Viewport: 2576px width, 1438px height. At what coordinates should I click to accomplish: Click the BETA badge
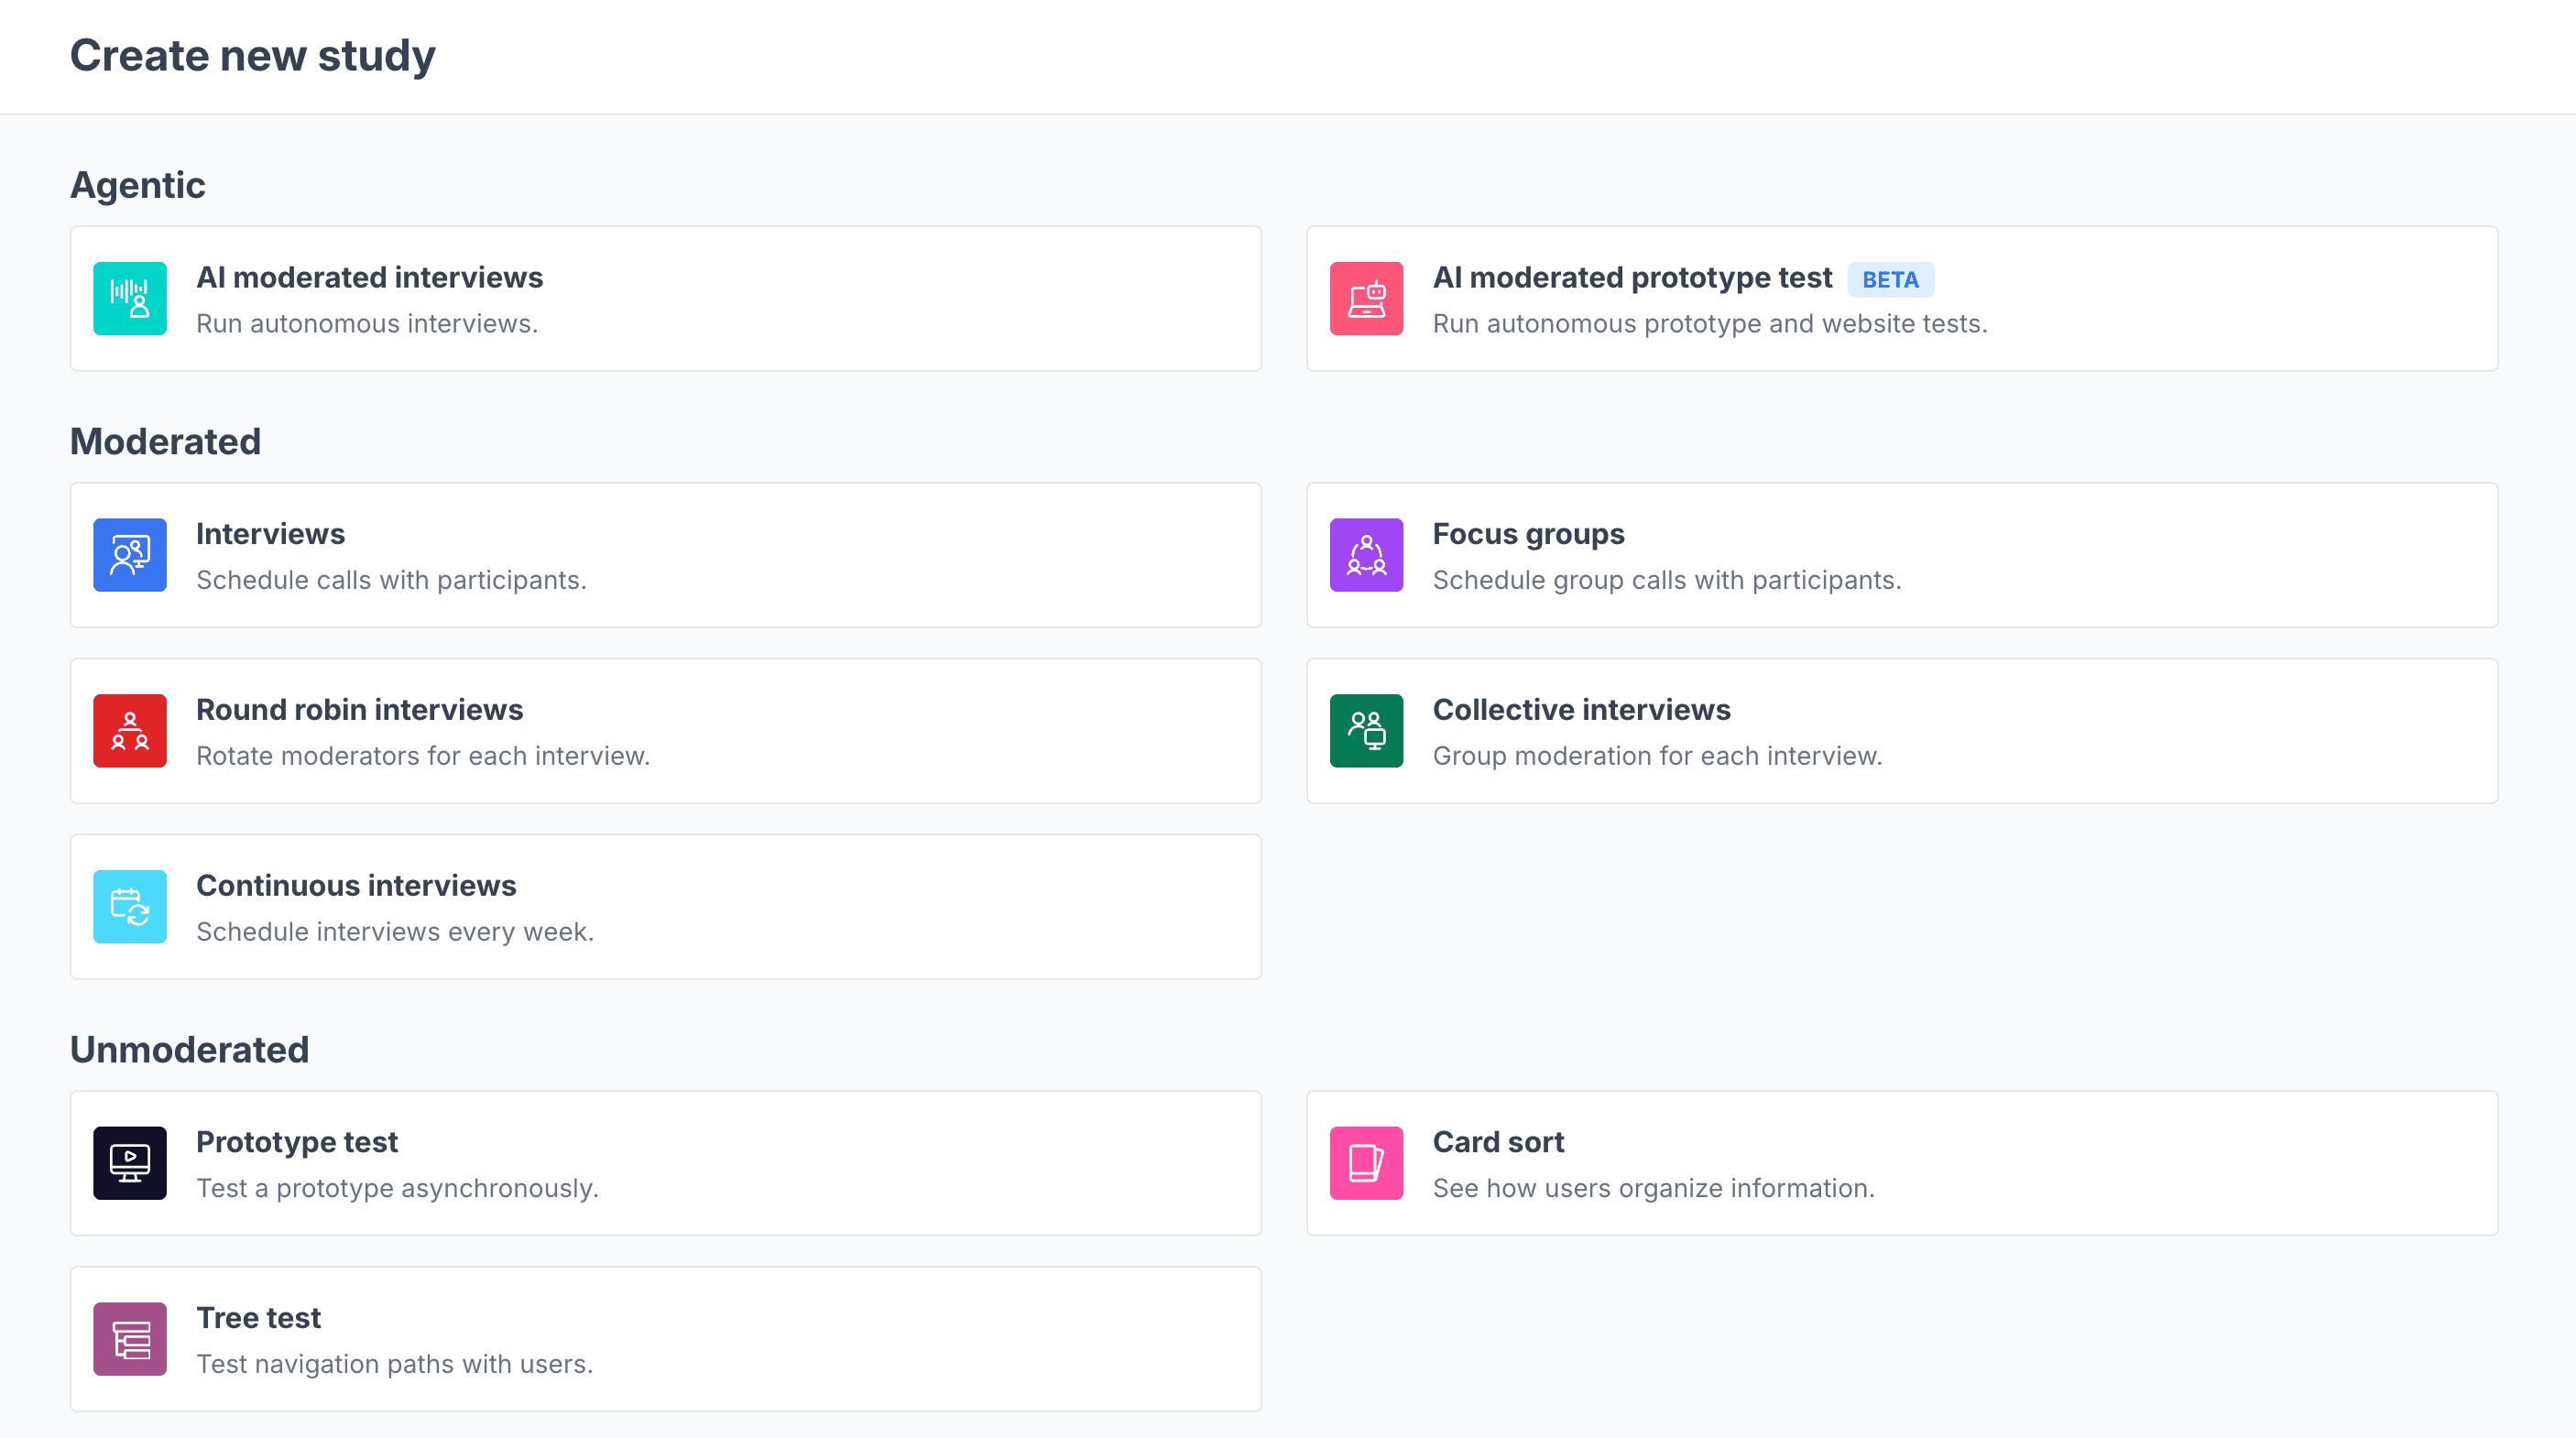pos(1890,279)
